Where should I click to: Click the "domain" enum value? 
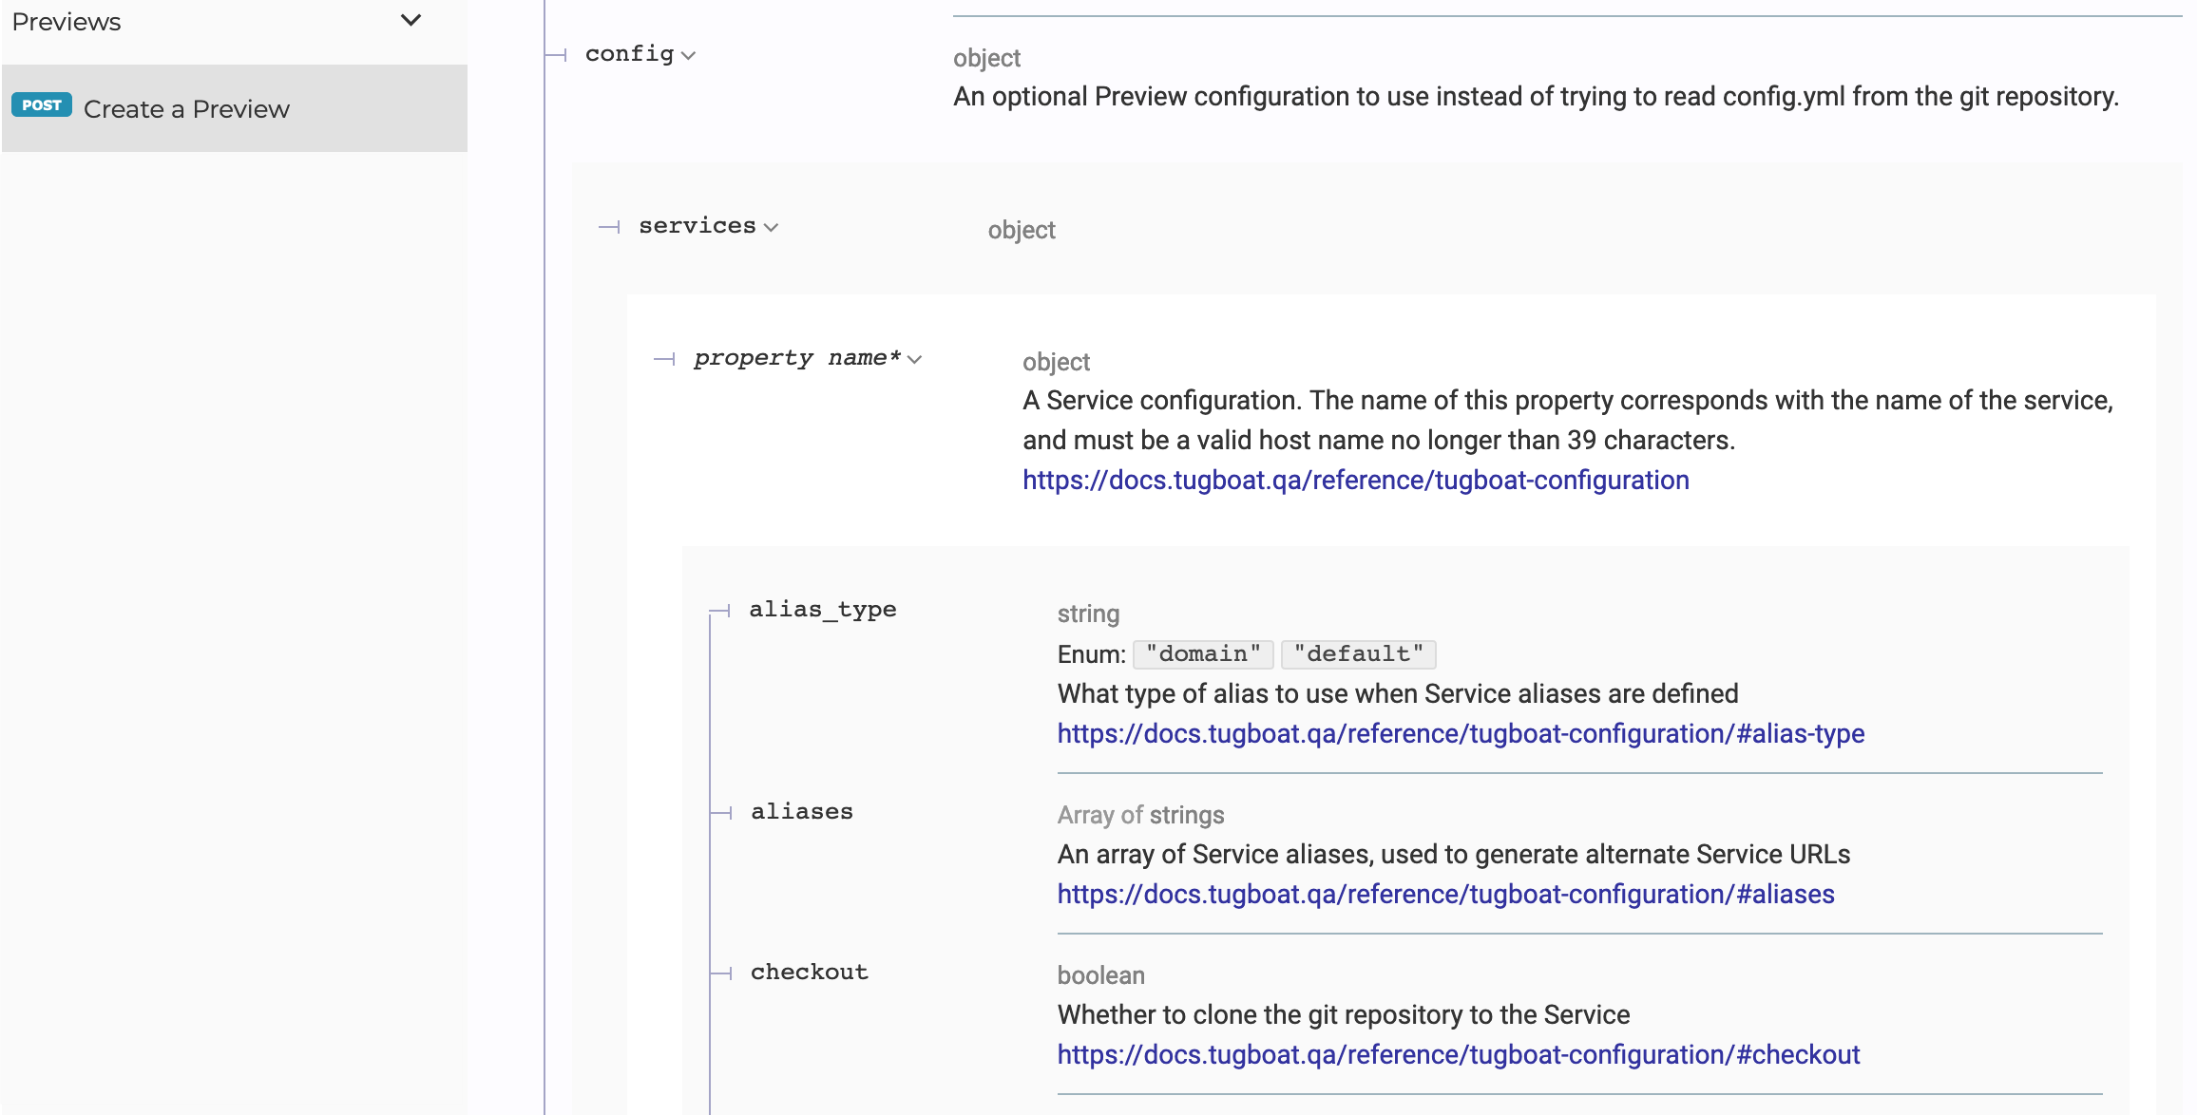pos(1202,654)
